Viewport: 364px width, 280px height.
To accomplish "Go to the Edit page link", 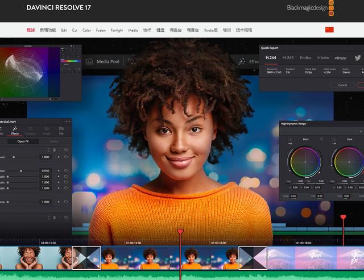I will tap(64, 30).
